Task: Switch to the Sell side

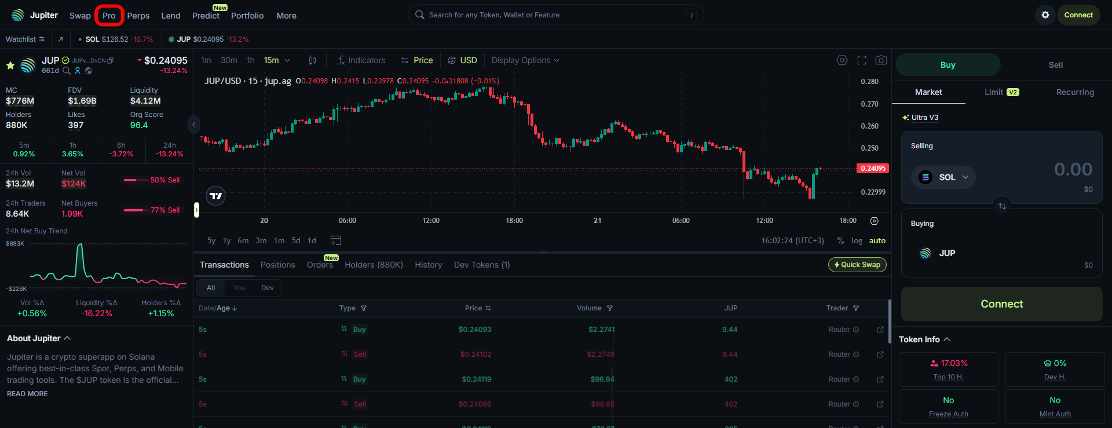Action: point(1055,65)
